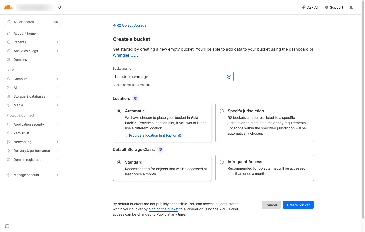Open the Location documentation icon

point(136,98)
